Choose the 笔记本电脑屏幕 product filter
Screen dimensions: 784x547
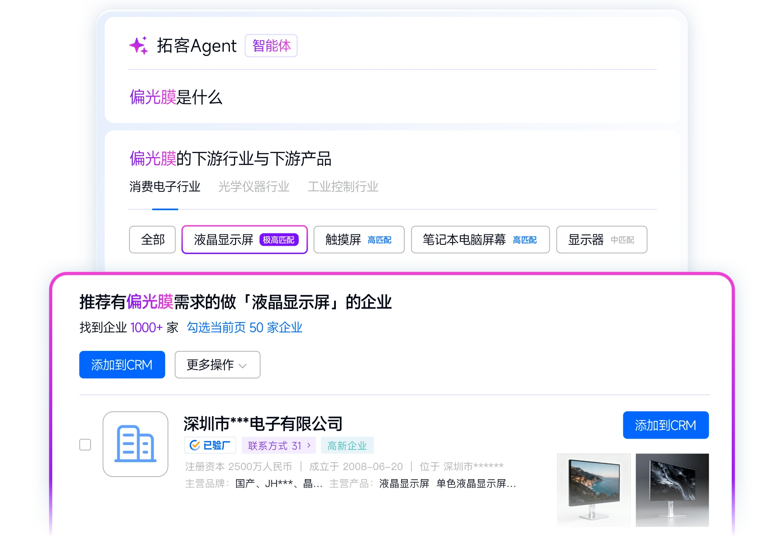coord(480,240)
